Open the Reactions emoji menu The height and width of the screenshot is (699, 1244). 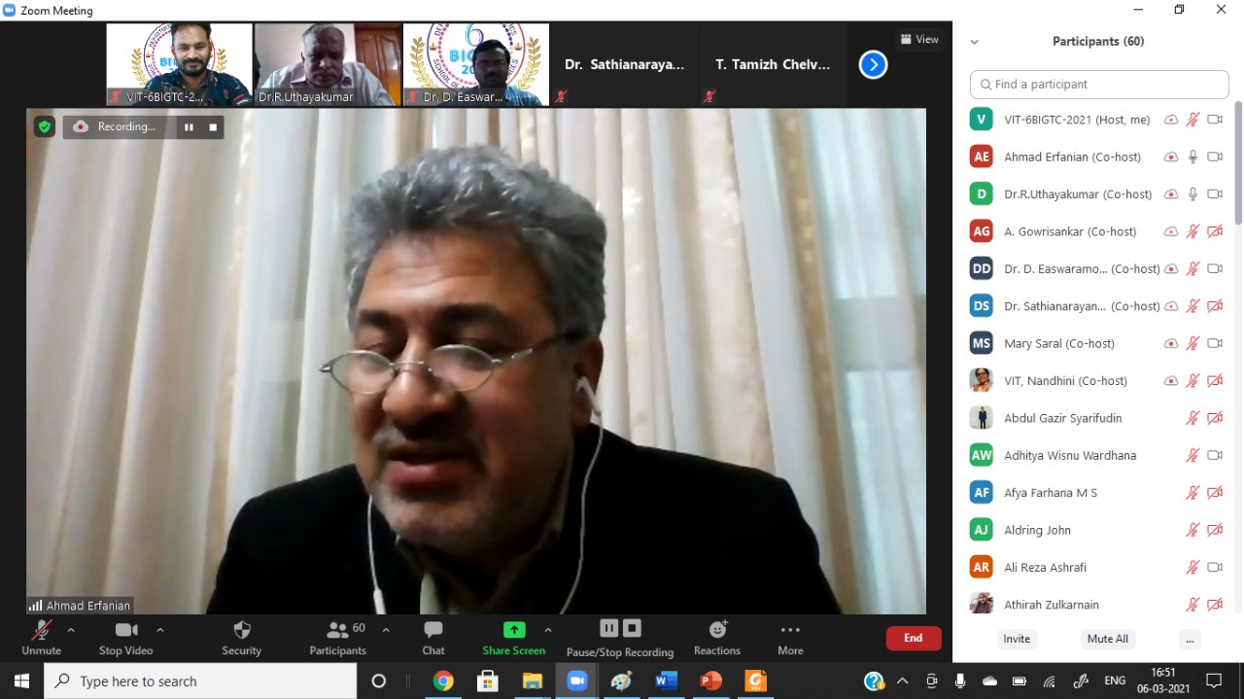(717, 630)
